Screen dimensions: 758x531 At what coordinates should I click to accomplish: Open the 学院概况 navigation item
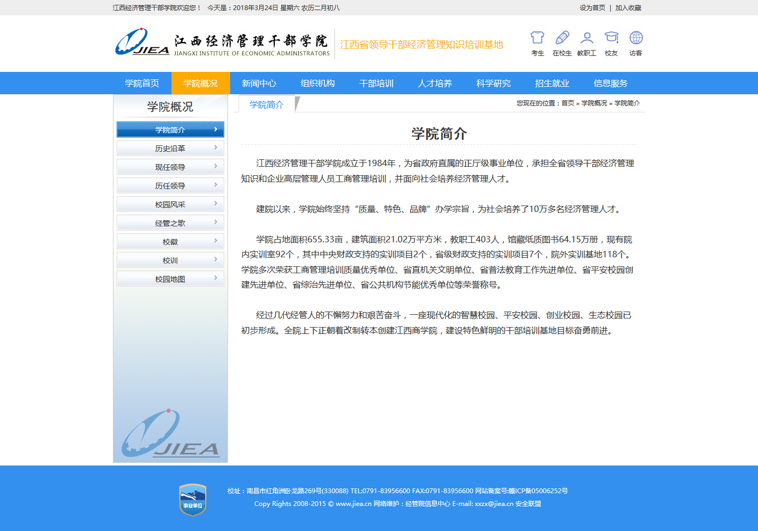201,83
